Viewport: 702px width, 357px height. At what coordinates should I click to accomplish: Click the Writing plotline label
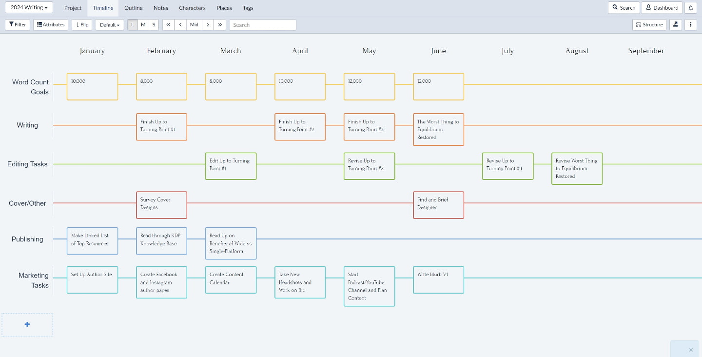tap(27, 125)
